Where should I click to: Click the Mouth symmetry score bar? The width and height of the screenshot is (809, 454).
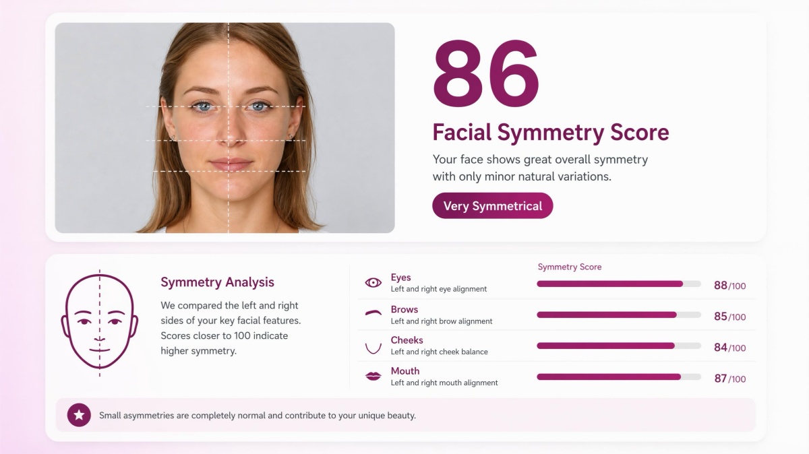click(x=619, y=377)
